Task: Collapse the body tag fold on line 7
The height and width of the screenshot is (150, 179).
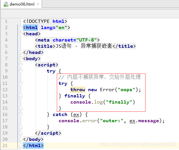Action: (x=21, y=59)
